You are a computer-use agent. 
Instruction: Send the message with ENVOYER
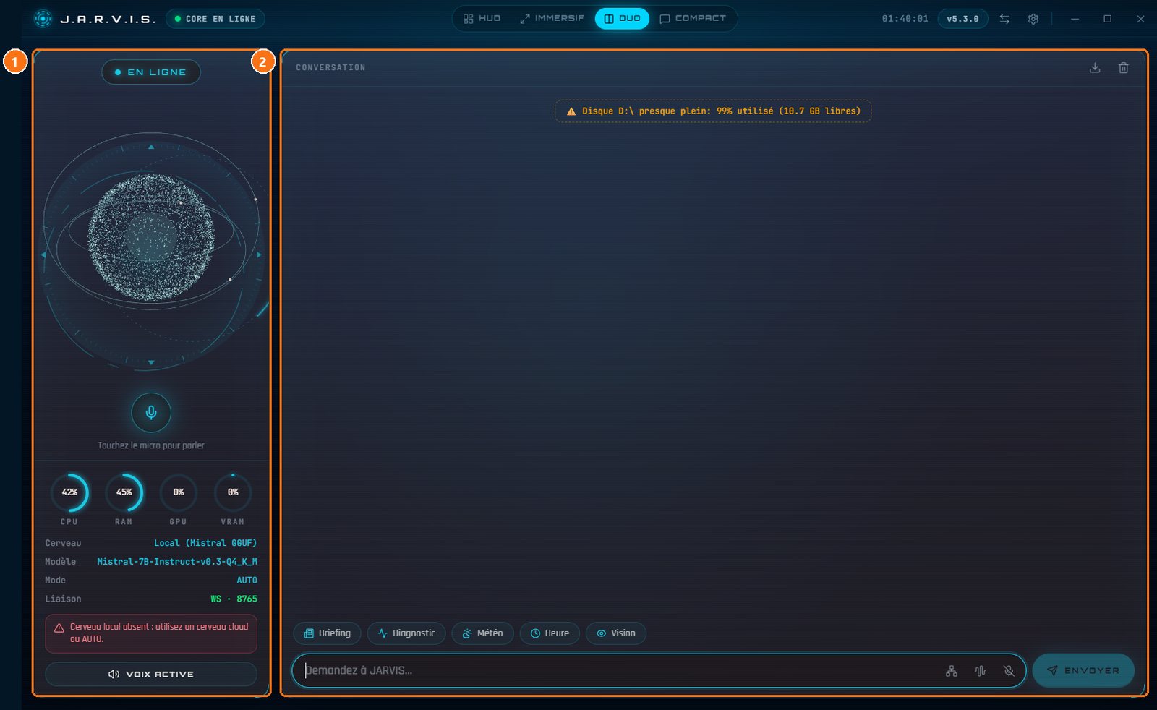[1083, 671]
